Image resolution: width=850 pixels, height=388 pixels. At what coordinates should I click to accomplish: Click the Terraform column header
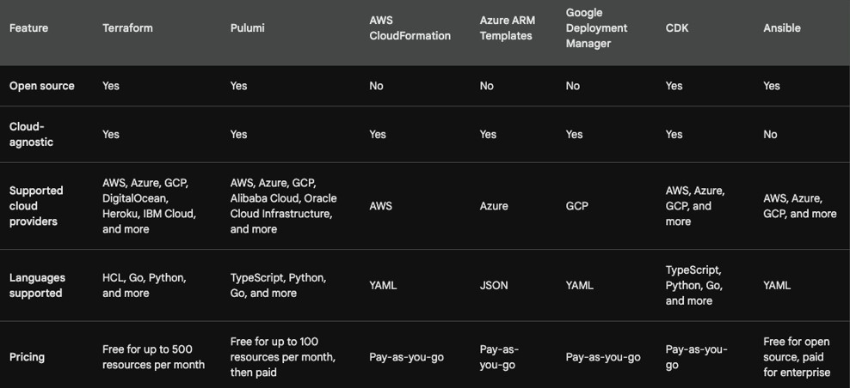[127, 28]
